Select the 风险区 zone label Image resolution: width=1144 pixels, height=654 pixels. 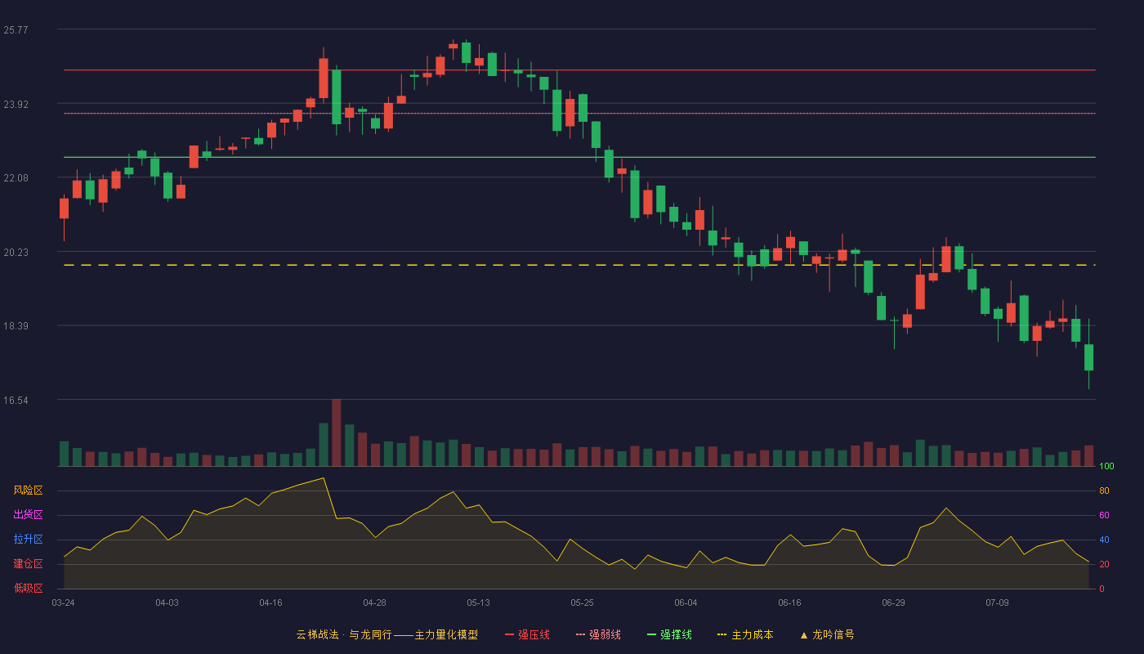click(28, 490)
